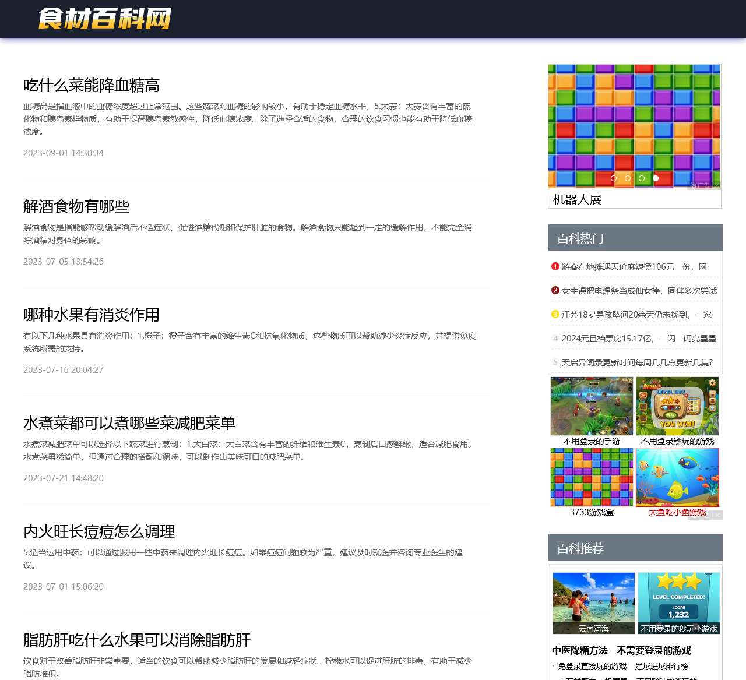Click the timestamp 2023-07-05 13:54:26

(x=64, y=262)
